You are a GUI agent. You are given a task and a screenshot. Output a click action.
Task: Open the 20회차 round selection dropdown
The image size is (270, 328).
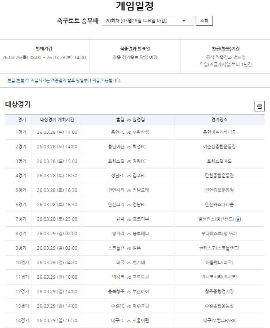point(148,21)
